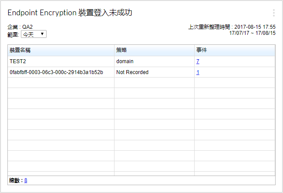This screenshot has width=283, height=193.
Task: Select the TEST2 device name cell
Action: point(18,61)
